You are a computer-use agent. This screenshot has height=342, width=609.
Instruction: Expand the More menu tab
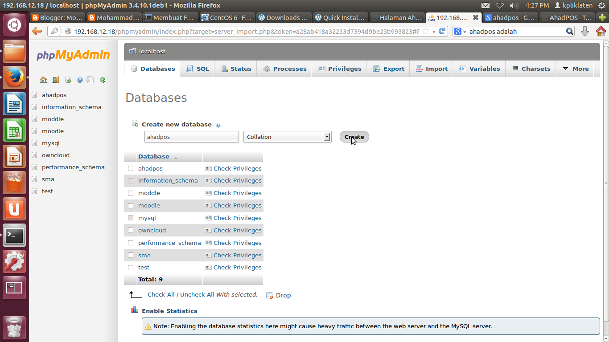coord(576,69)
